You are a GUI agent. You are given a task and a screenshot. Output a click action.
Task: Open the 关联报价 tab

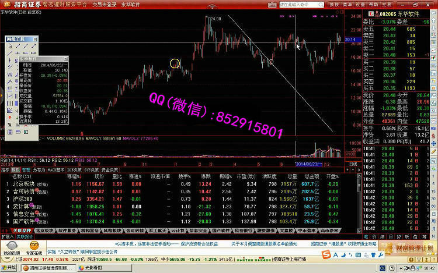click(25, 237)
